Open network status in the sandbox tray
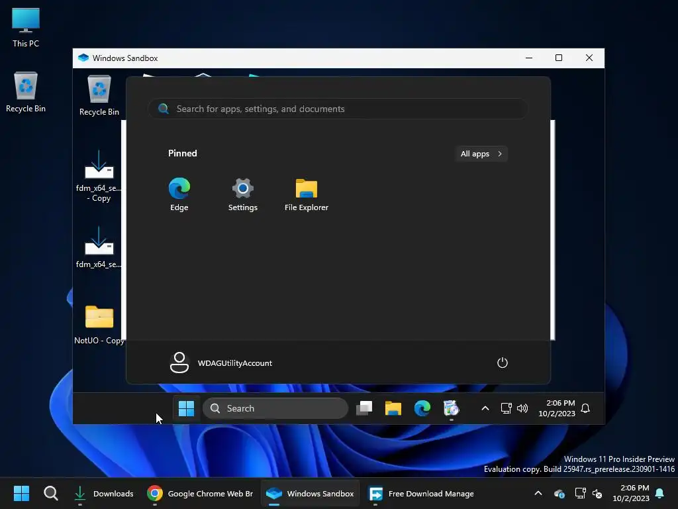678x509 pixels. [x=506, y=408]
